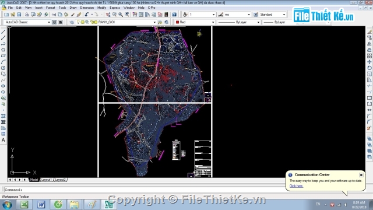The width and height of the screenshot is (373, 210).
Task: Follow the Click here link in Communication Center
Action: point(296,186)
